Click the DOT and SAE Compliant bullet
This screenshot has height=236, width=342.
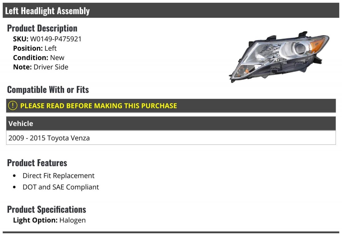(61, 187)
